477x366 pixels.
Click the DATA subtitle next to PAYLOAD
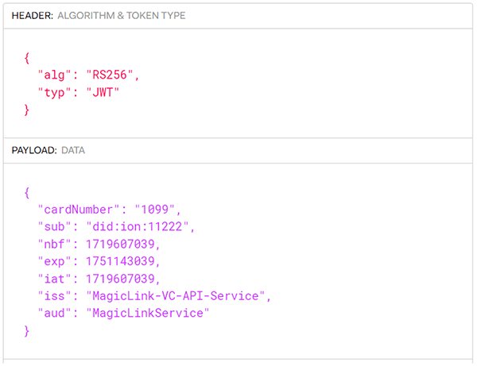[x=73, y=150]
